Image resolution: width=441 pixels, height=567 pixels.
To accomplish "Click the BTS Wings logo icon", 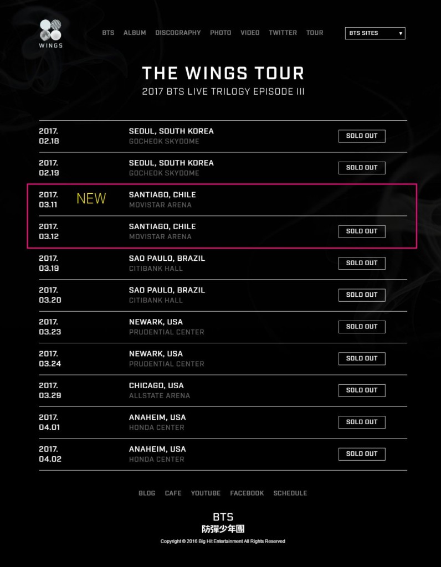I will pyautogui.click(x=50, y=33).
